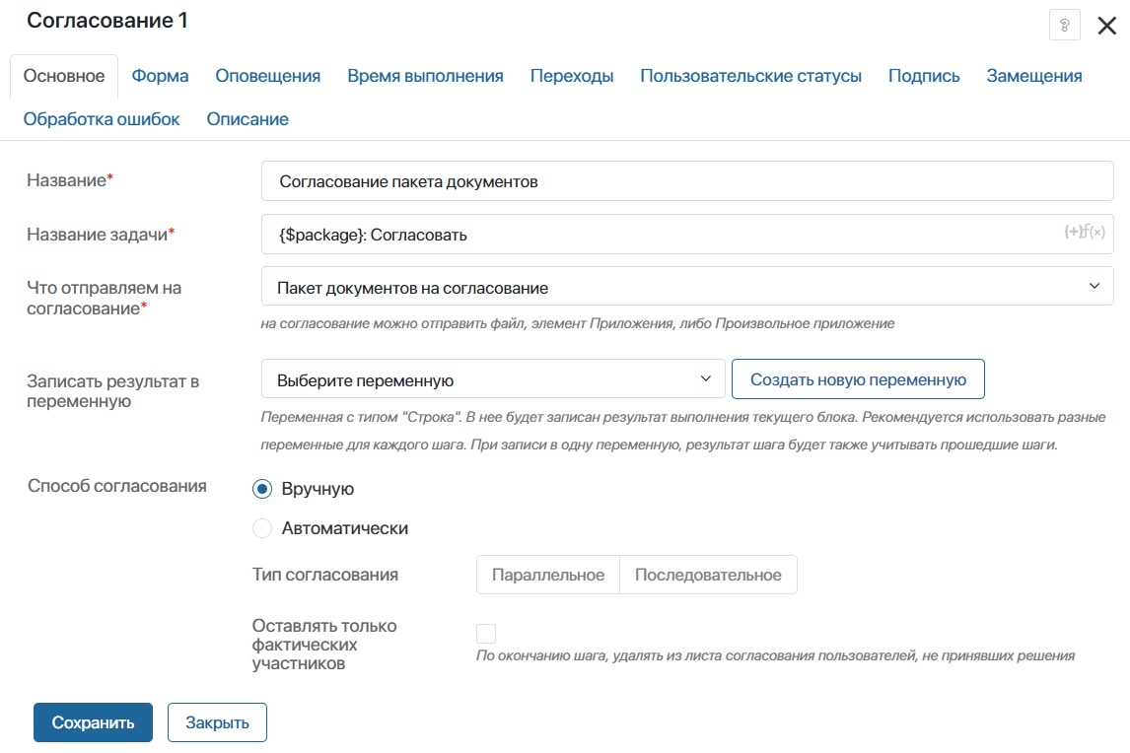Expand the Пакет документов на согласование dropdown
The height and width of the screenshot is (753, 1130).
coord(687,286)
